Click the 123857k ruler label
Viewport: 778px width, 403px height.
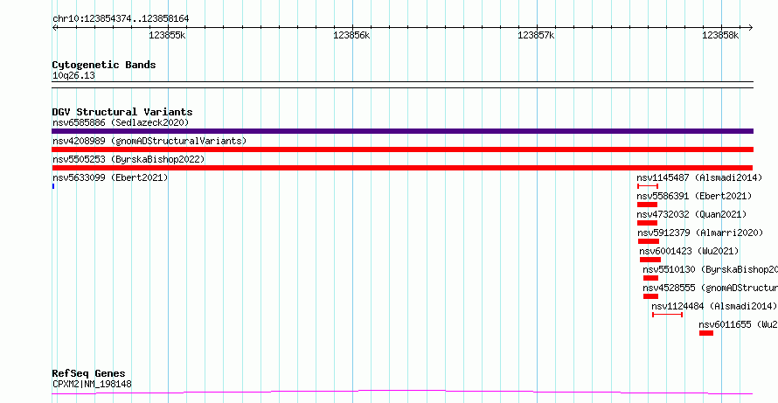[536, 35]
